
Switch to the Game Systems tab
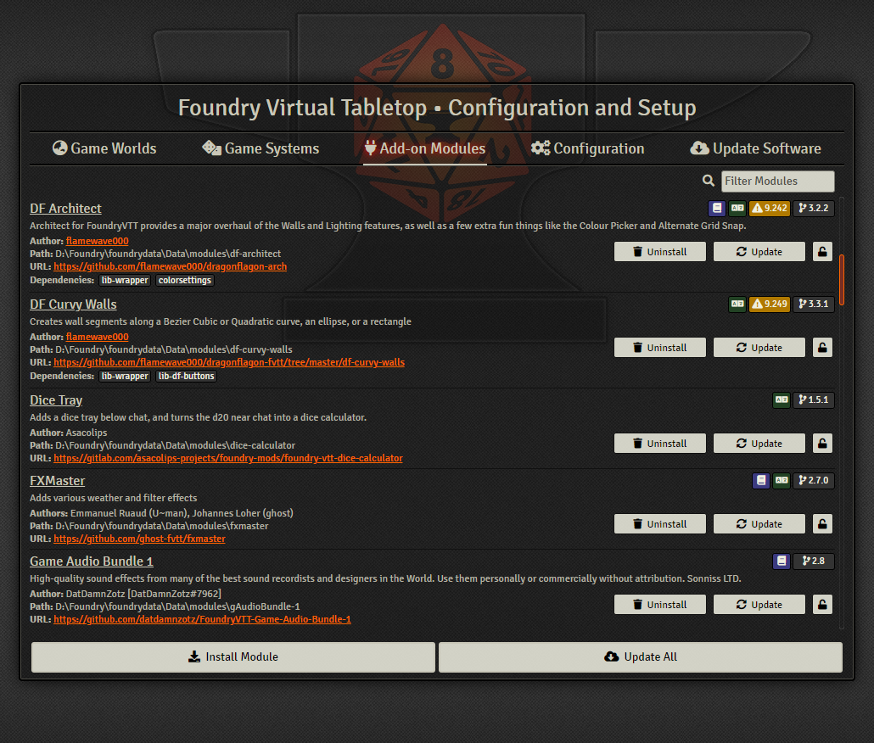click(x=261, y=148)
